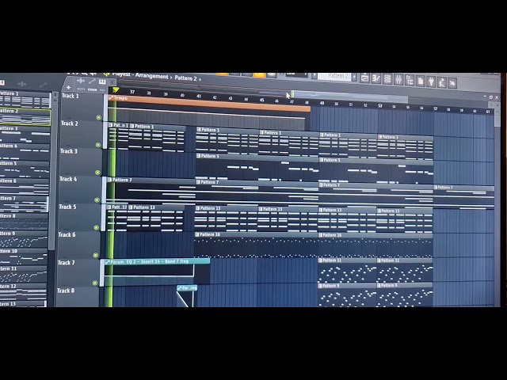Select Pattern 9 in the picker list
The height and width of the screenshot is (380, 507).
coord(24,239)
